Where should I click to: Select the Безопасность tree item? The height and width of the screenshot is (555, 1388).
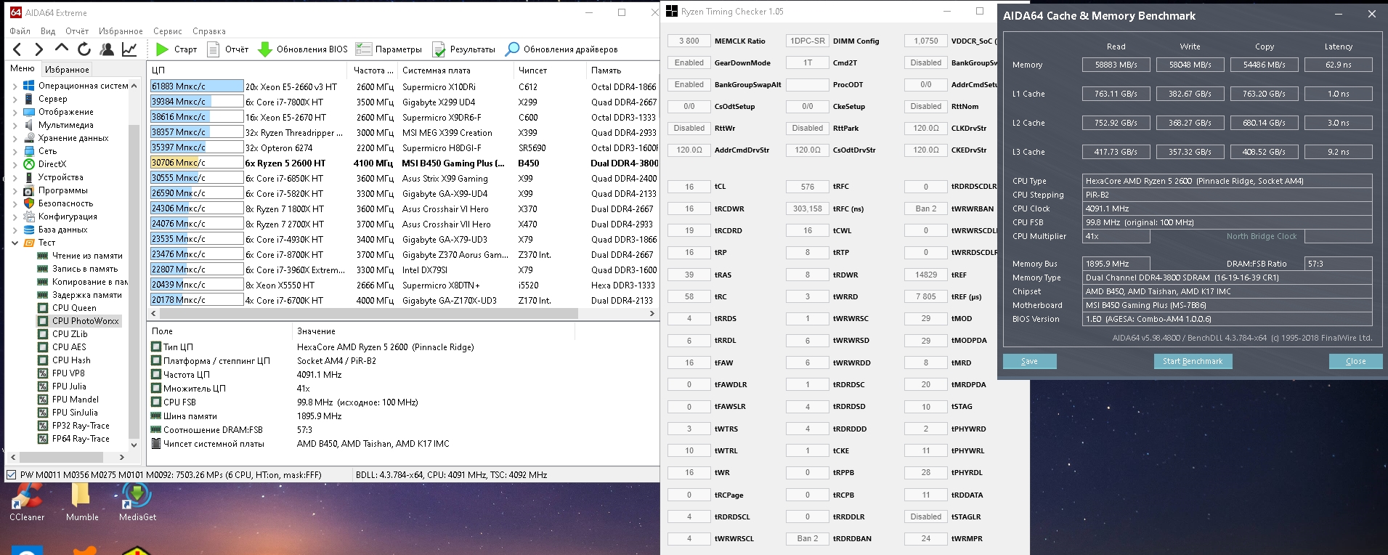coord(65,203)
